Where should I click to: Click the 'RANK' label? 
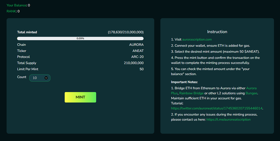click(11, 11)
